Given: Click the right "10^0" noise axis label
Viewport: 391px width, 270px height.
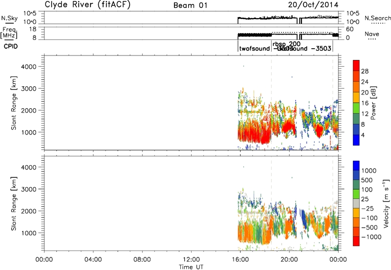Looking at the screenshot, I should point(353,22).
